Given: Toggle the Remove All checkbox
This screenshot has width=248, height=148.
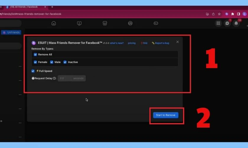Looking at the screenshot, I should 35,54.
